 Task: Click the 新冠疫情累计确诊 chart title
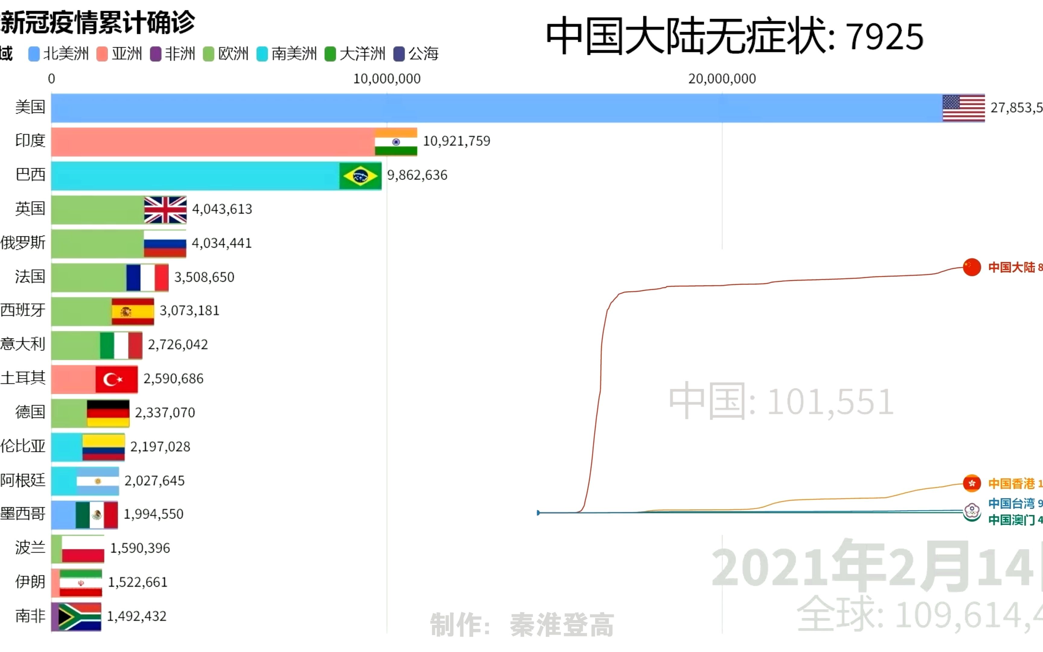[98, 22]
